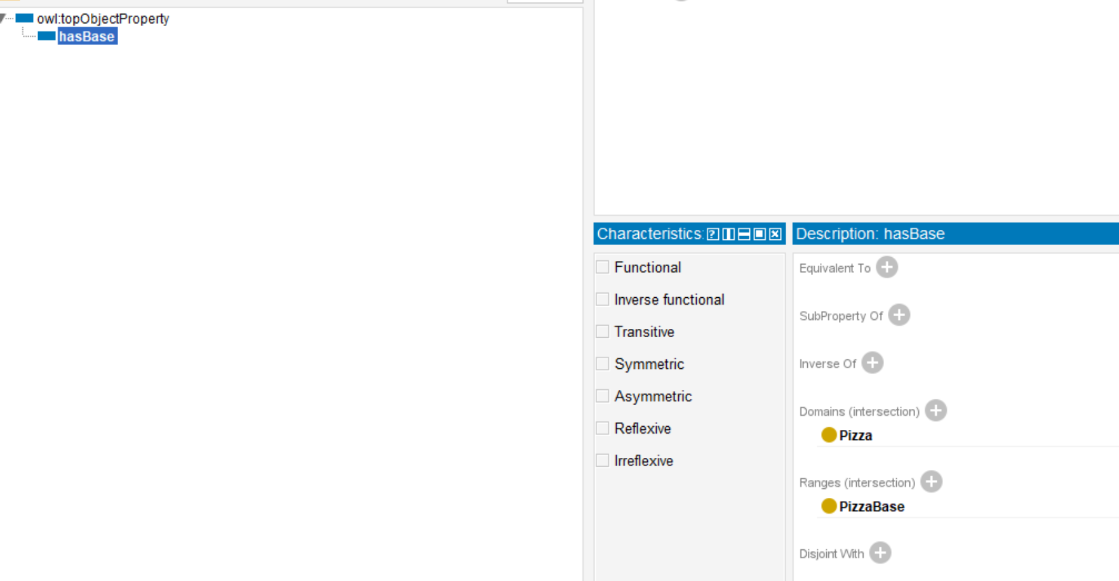
Task: Tick the Asymmetric checkbox
Action: pyautogui.click(x=603, y=396)
